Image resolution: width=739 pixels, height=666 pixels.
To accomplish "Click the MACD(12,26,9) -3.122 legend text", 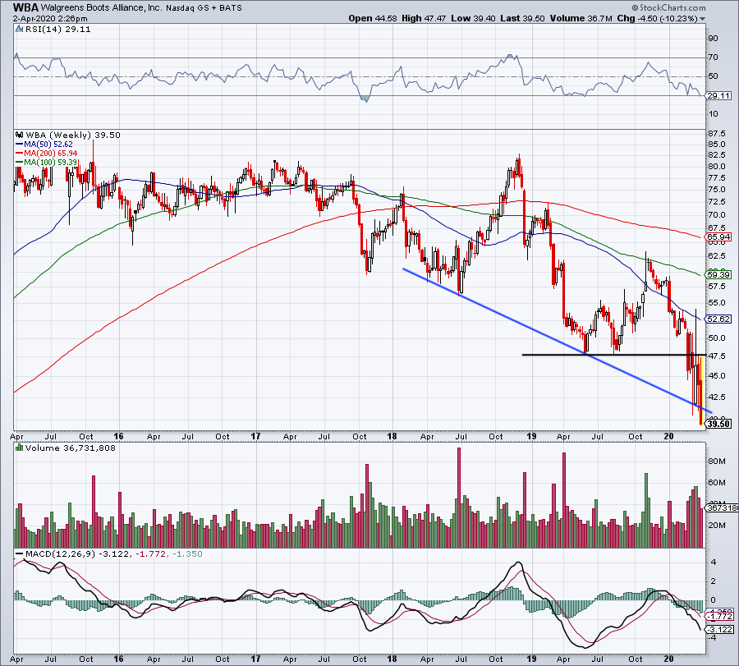I will [x=77, y=553].
